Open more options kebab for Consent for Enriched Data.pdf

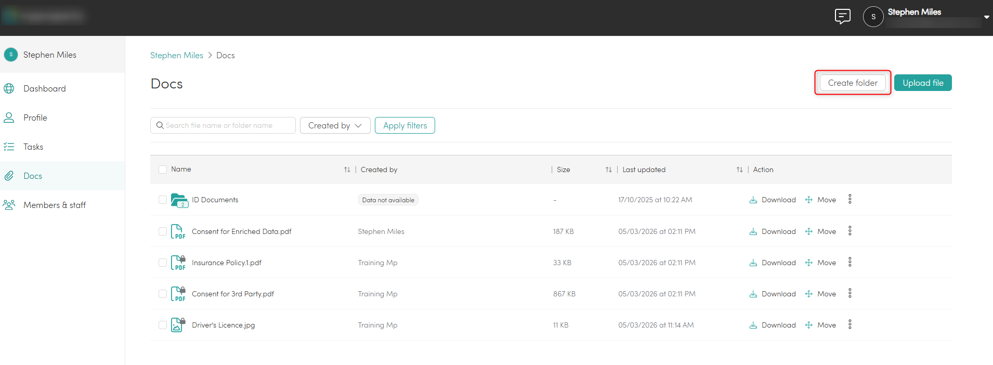pos(850,231)
